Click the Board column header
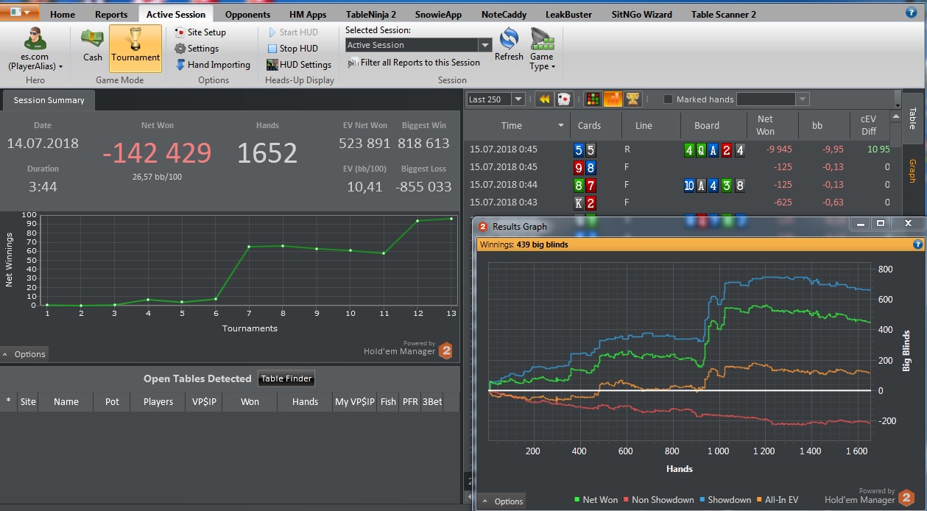Image resolution: width=927 pixels, height=511 pixels. click(x=707, y=125)
